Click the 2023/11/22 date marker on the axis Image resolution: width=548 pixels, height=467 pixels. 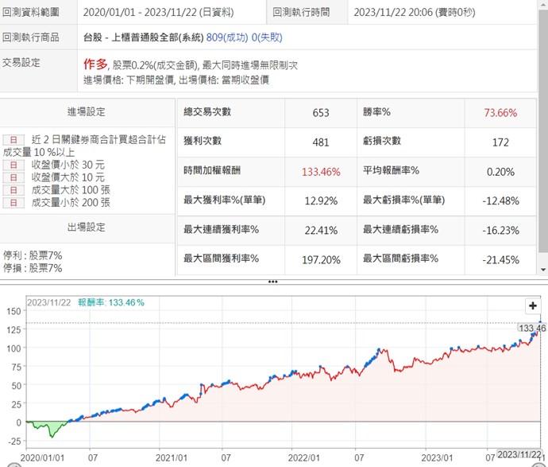519,453
